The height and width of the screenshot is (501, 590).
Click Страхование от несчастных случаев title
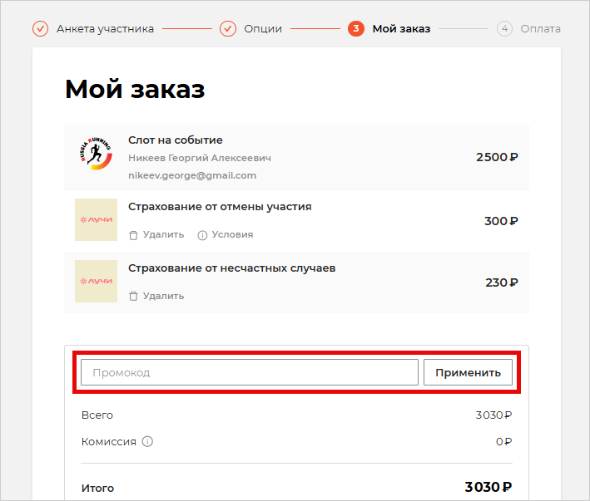(232, 268)
